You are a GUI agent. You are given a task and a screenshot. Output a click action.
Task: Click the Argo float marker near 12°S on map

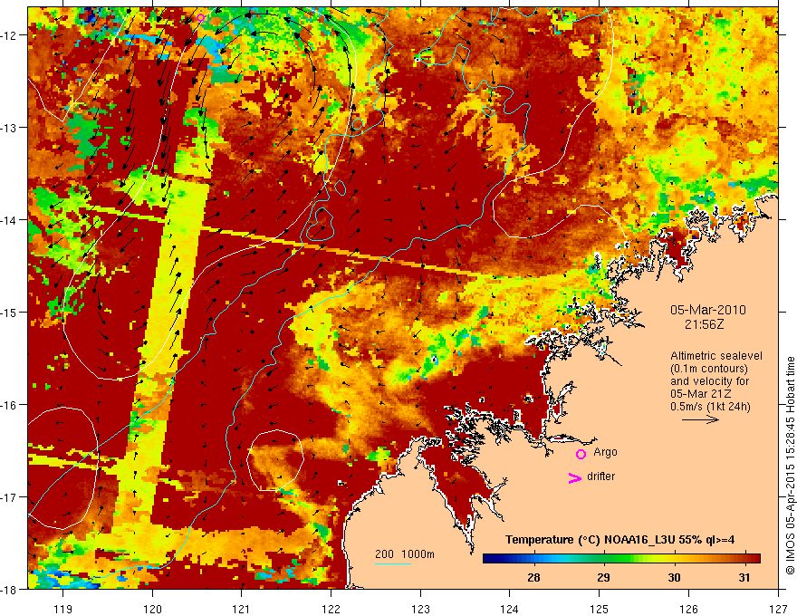tap(200, 18)
